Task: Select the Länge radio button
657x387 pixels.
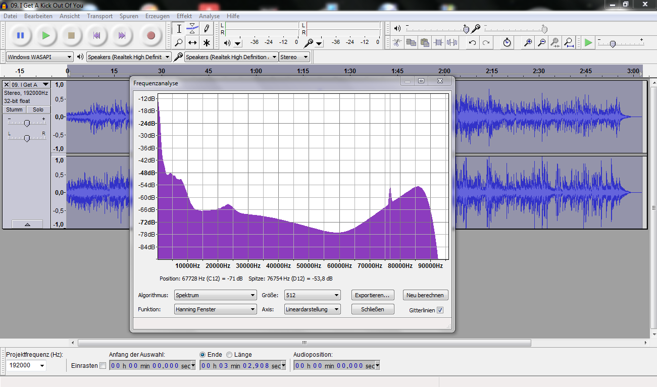Action: [x=229, y=355]
